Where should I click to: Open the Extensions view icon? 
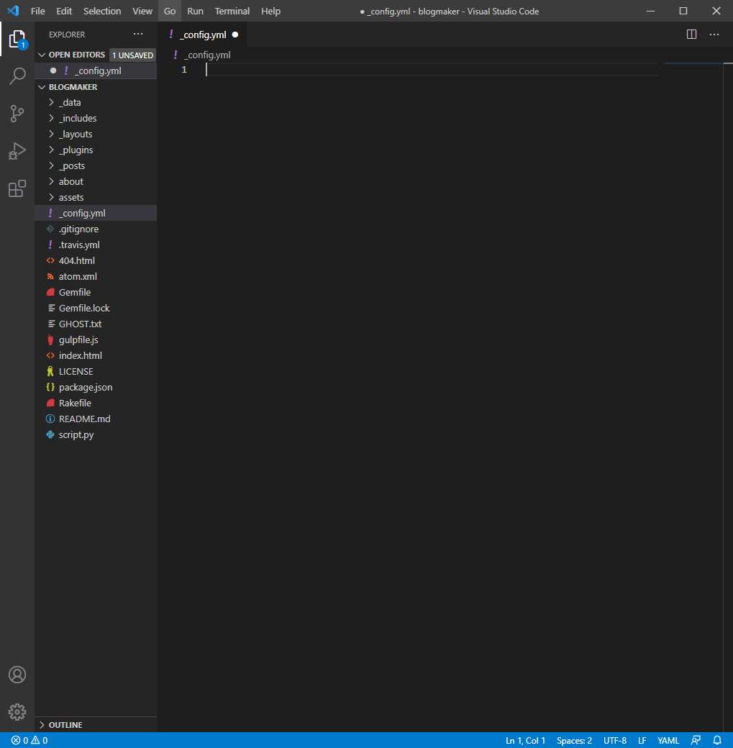click(x=17, y=188)
